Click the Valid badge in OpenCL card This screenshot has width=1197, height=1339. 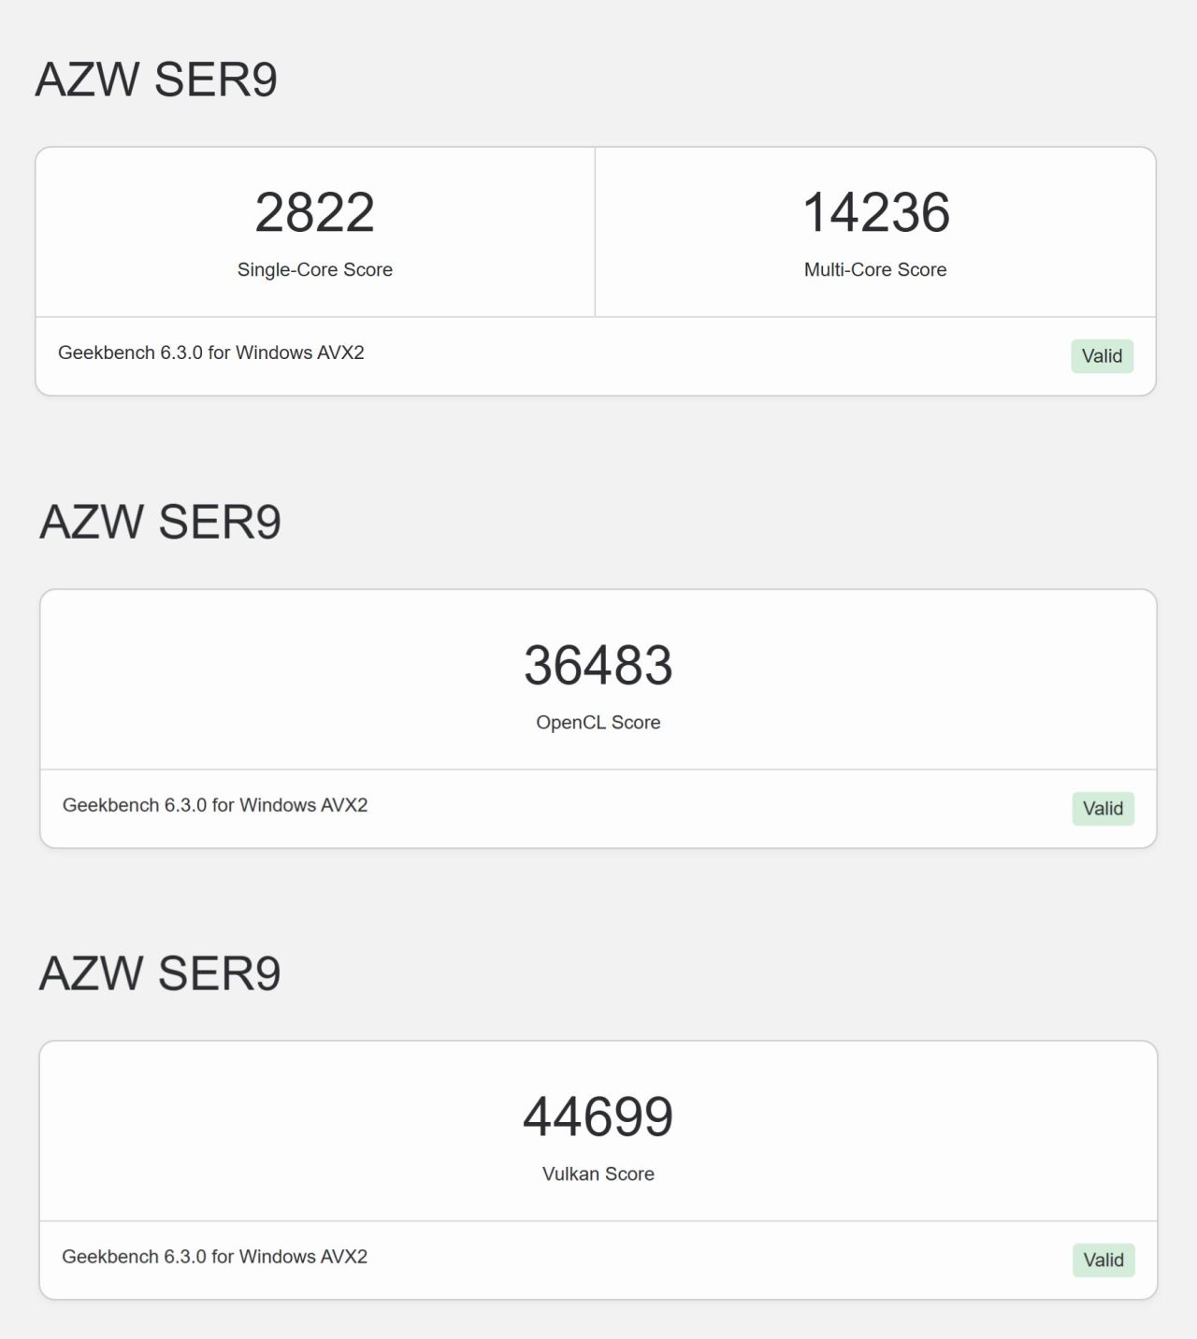pyautogui.click(x=1103, y=809)
